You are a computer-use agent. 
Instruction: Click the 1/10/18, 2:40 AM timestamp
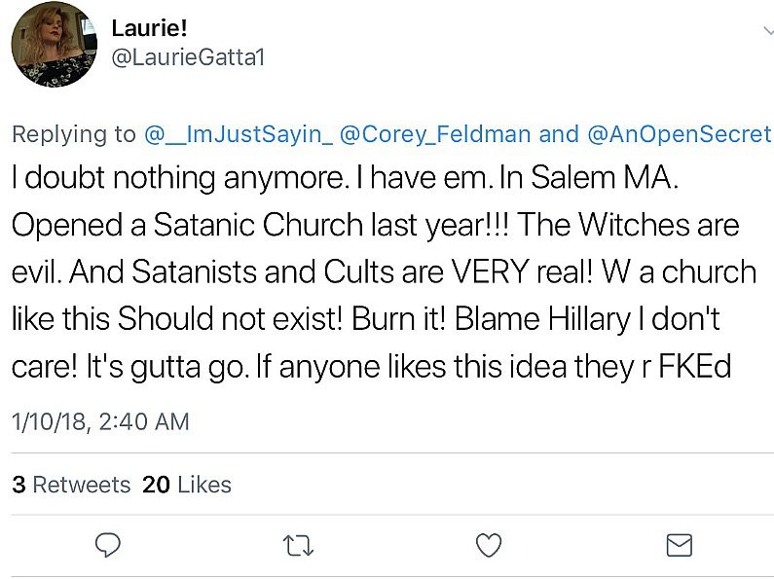(100, 421)
